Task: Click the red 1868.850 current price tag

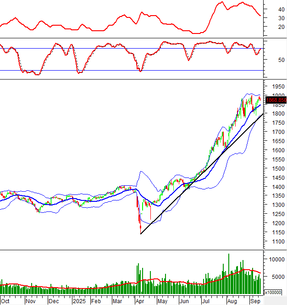Action: point(276,100)
